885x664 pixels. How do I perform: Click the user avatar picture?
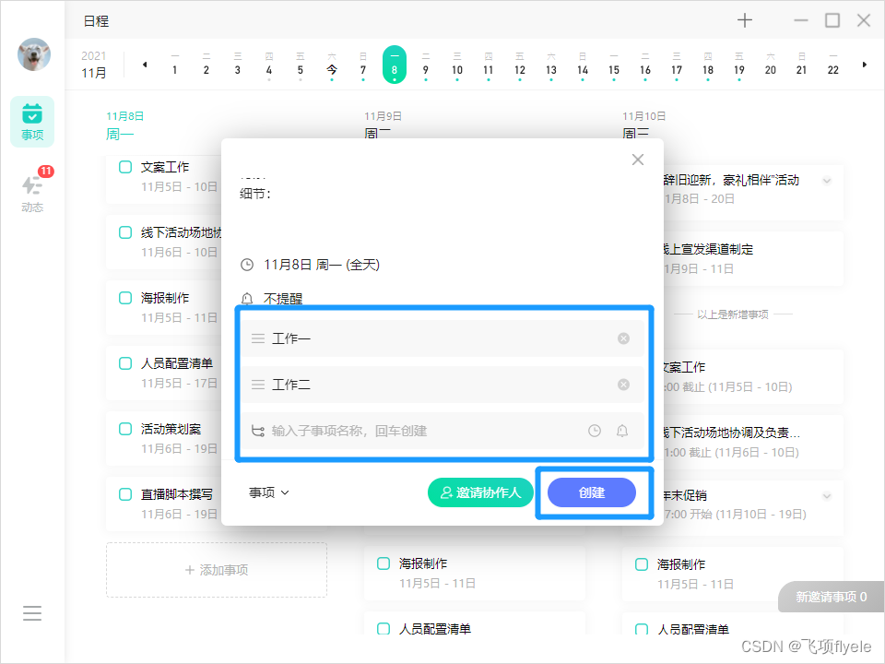[x=34, y=54]
